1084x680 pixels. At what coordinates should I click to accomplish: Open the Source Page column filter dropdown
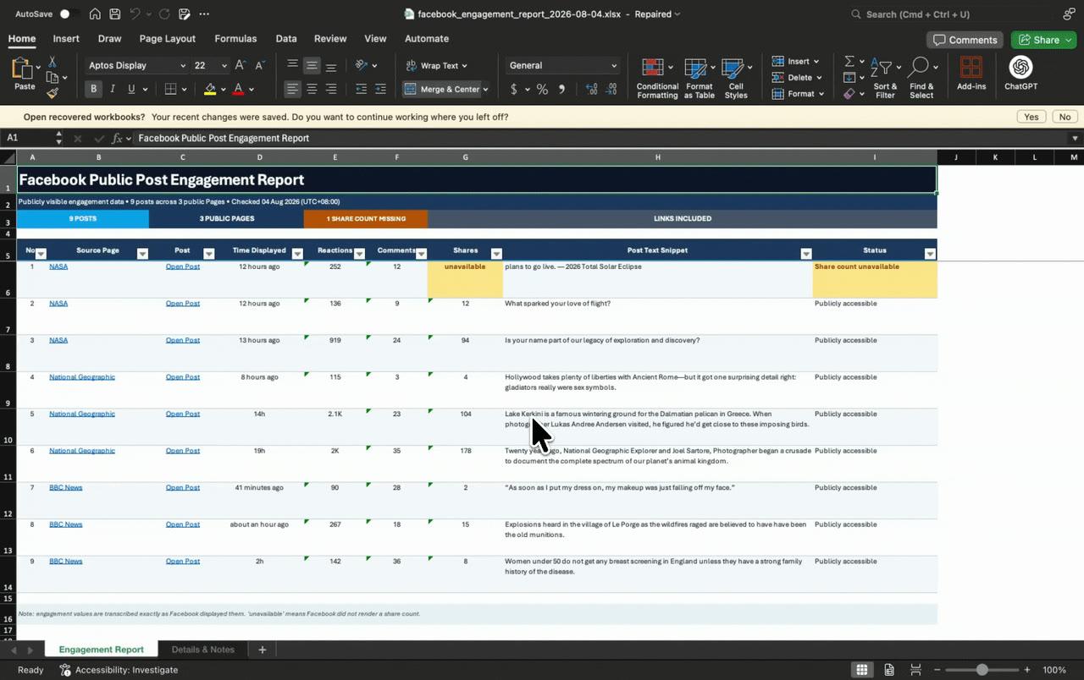[x=142, y=253]
